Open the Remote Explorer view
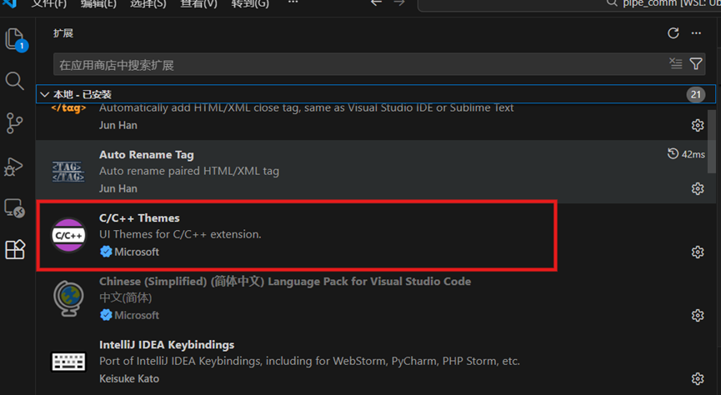Image resolution: width=721 pixels, height=395 pixels. pos(14,208)
